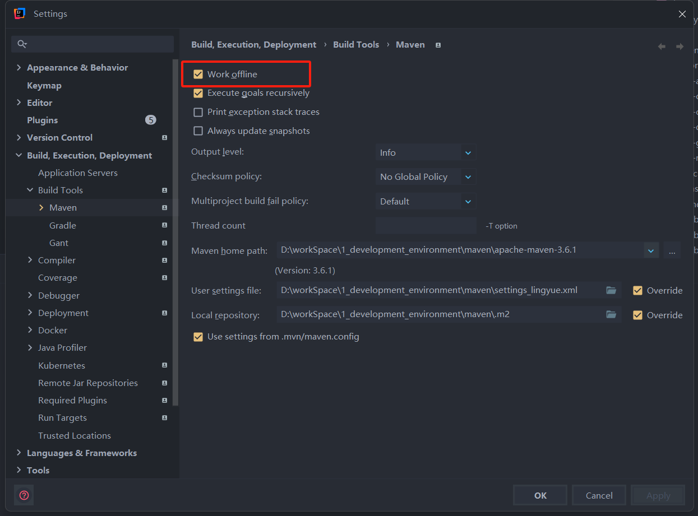Click the forward navigation arrow
The height and width of the screenshot is (516, 698).
(x=679, y=47)
